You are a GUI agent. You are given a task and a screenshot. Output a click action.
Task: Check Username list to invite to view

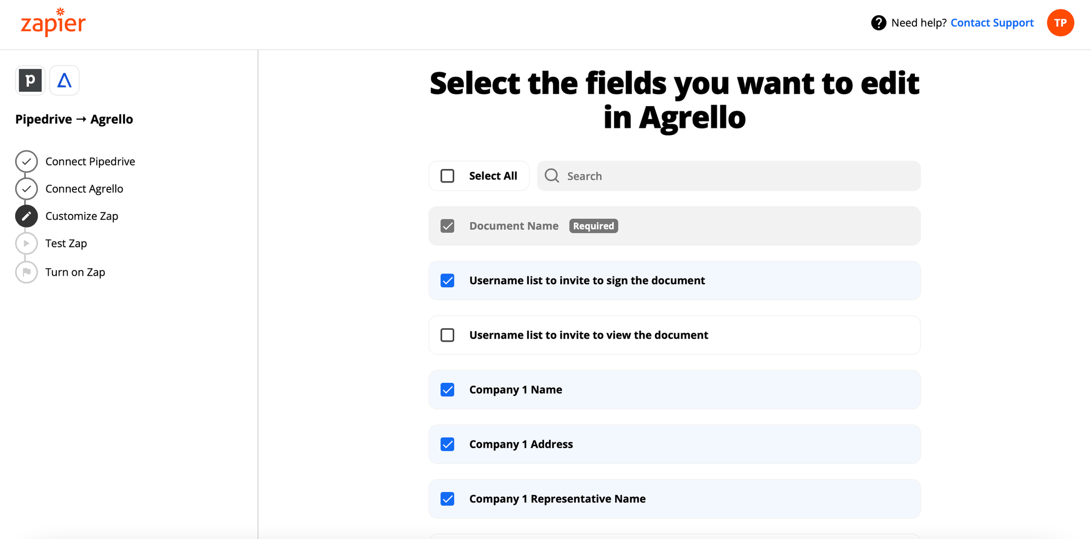point(447,335)
